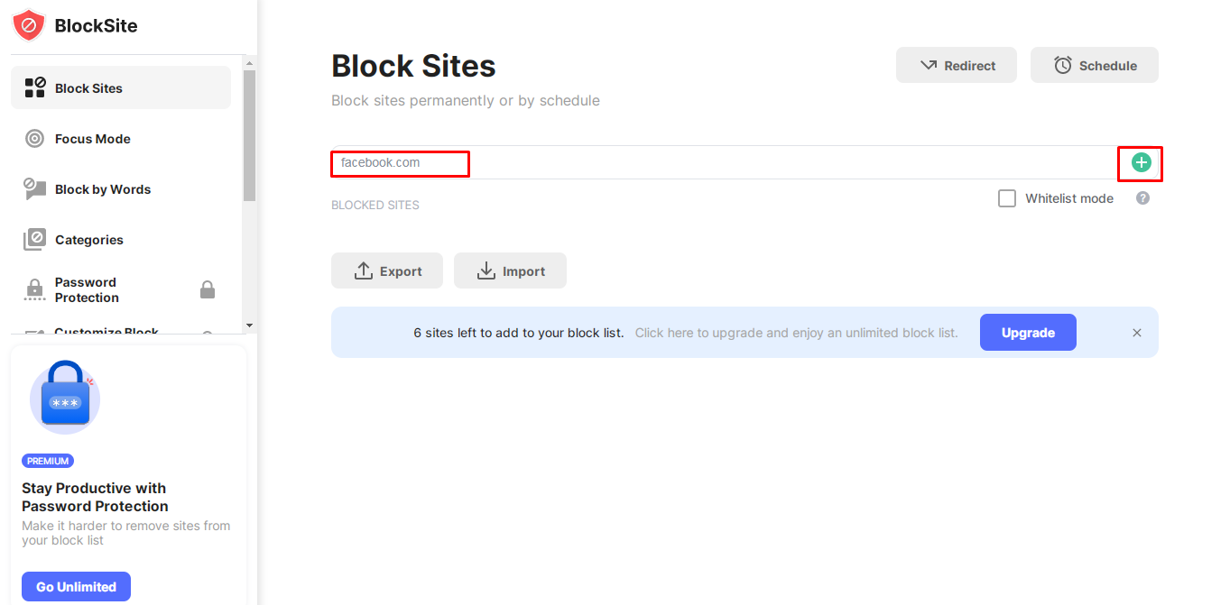Export the blocked sites list
This screenshot has height=605, width=1230.
pyautogui.click(x=387, y=270)
